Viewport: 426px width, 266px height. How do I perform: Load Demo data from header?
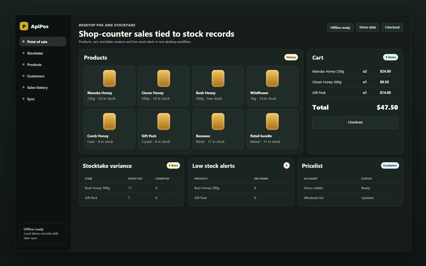point(368,27)
